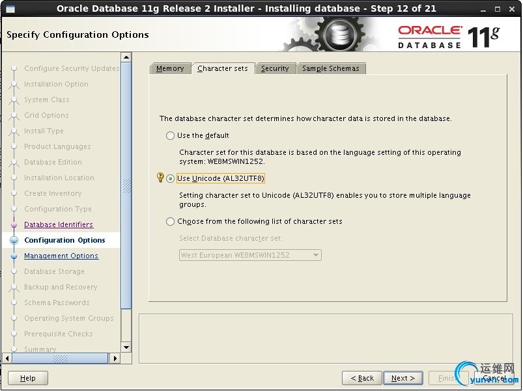The image size is (523, 391).
Task: Minimize the installer window
Action: coord(483,9)
